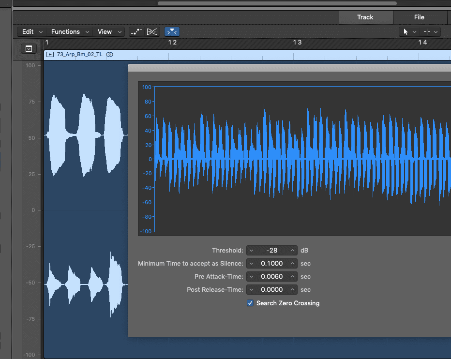Switch to the Track tab
The height and width of the screenshot is (359, 451).
[x=365, y=17]
